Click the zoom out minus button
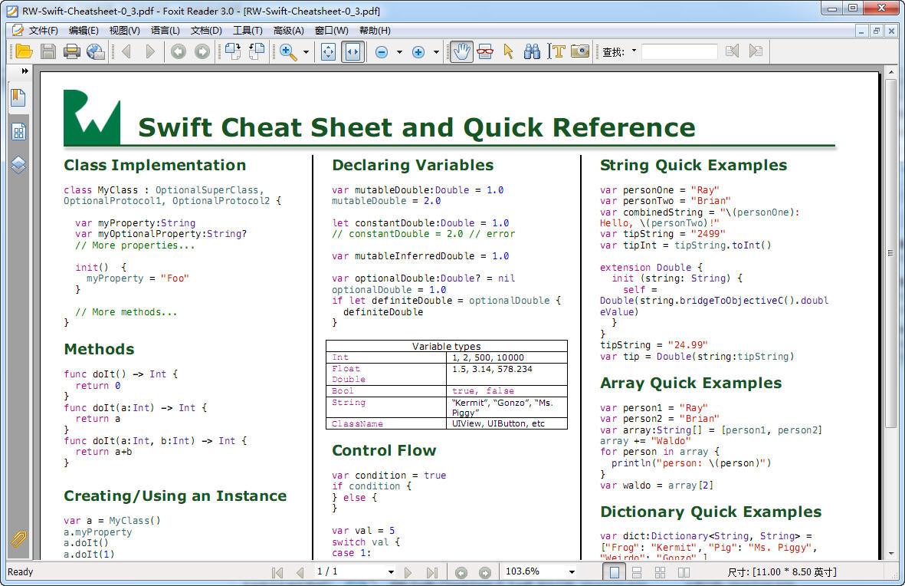 tap(381, 52)
